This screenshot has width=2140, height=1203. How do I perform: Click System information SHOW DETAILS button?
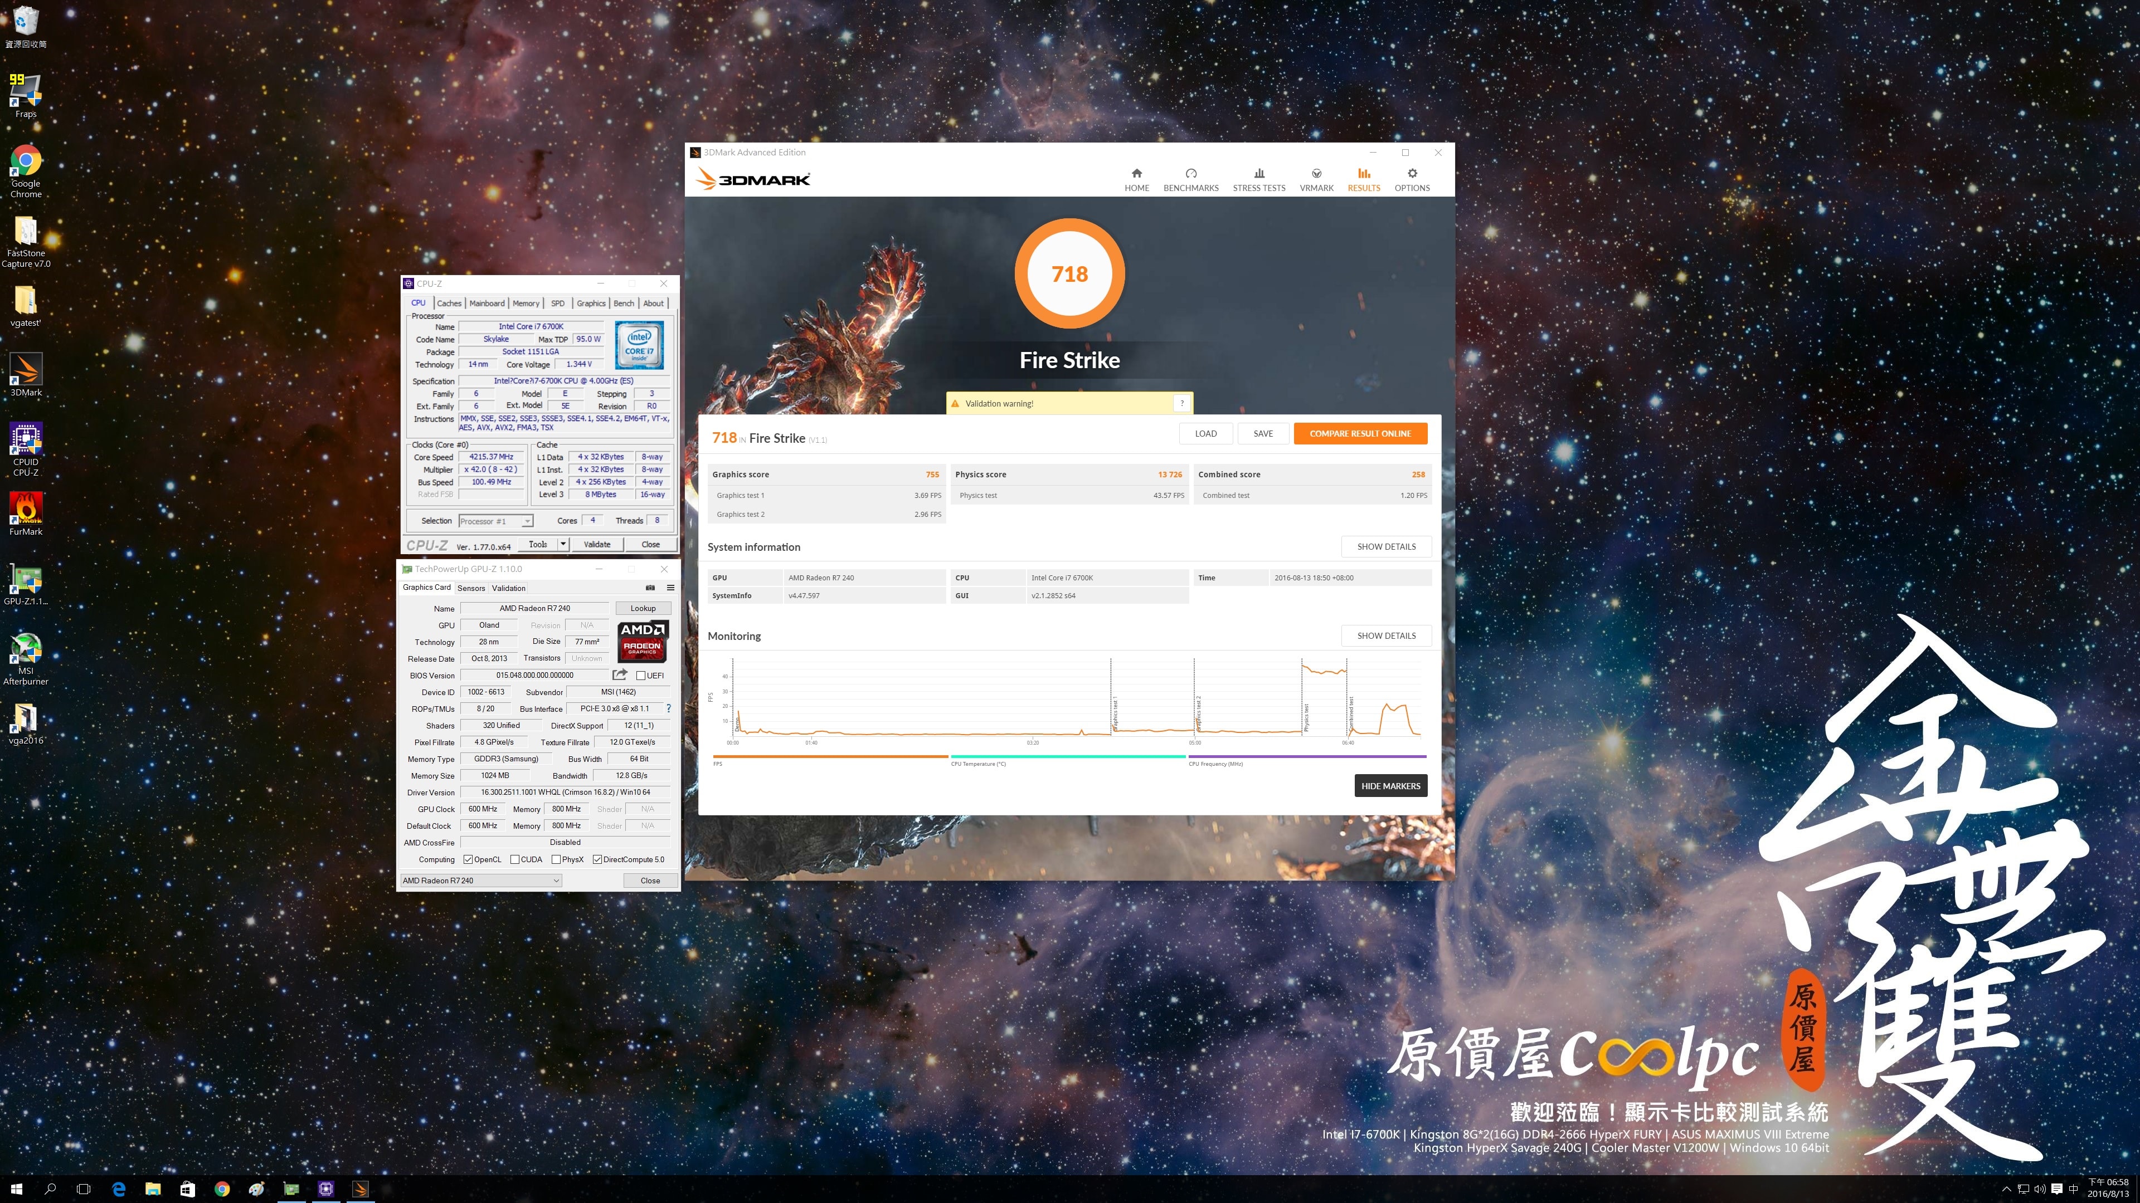1385,546
